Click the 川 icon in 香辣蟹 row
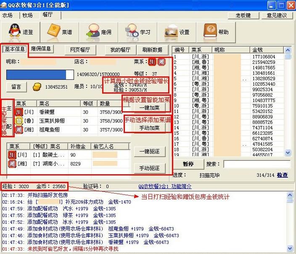 19,112
